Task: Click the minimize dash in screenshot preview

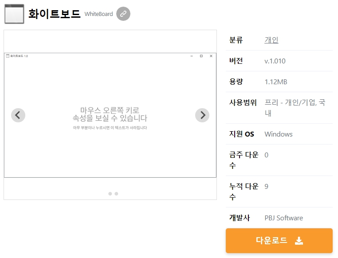Action: click(192, 56)
